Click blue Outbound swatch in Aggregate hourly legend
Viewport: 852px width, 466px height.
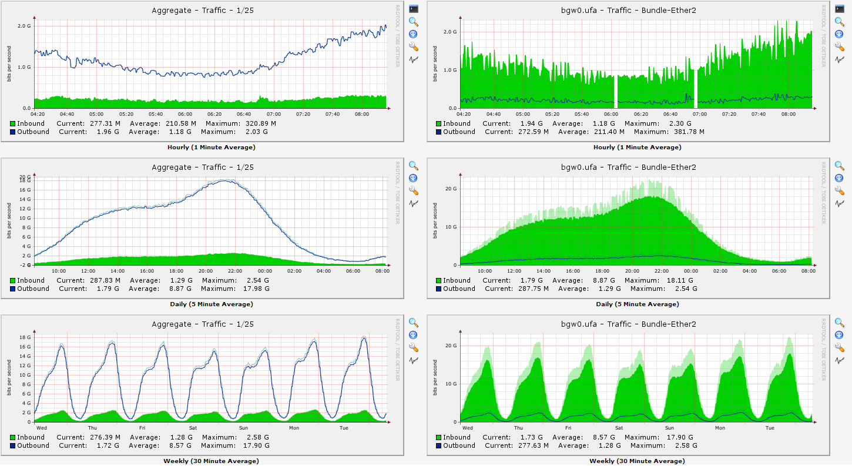click(13, 132)
